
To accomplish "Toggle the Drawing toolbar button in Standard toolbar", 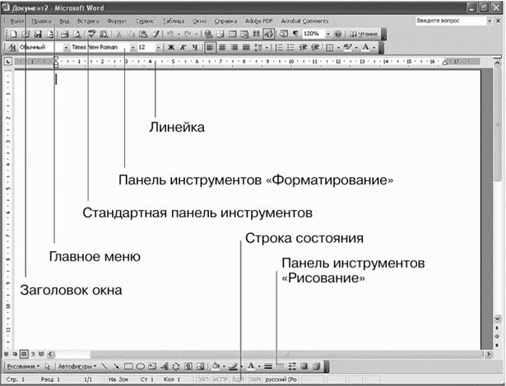I will click(268, 34).
